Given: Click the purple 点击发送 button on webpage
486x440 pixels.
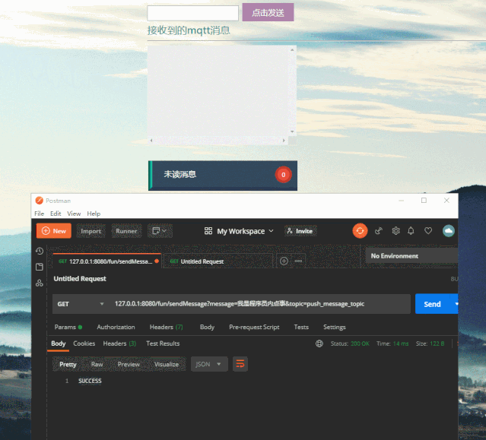Looking at the screenshot, I should click(268, 12).
